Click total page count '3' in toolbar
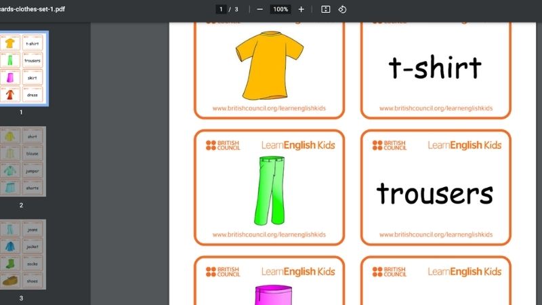The image size is (542, 305). [x=236, y=9]
